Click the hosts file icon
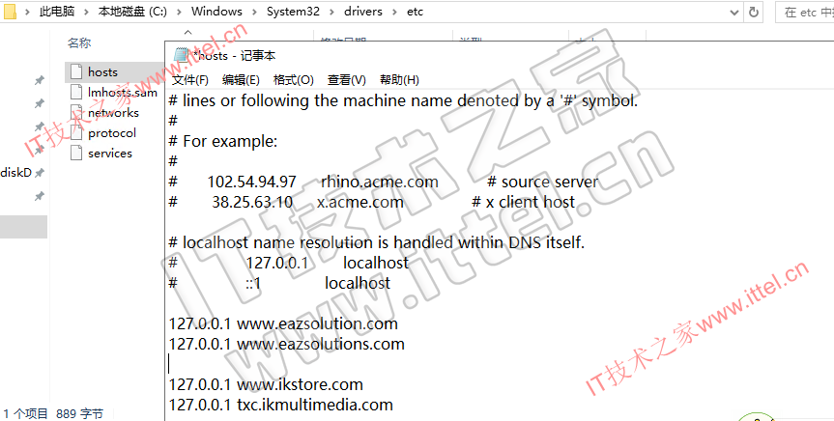The image size is (834, 421). 76,71
